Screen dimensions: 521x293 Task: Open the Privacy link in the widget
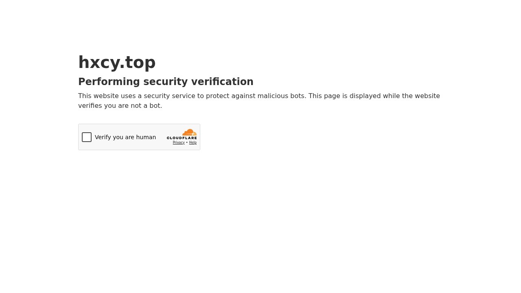tap(179, 142)
